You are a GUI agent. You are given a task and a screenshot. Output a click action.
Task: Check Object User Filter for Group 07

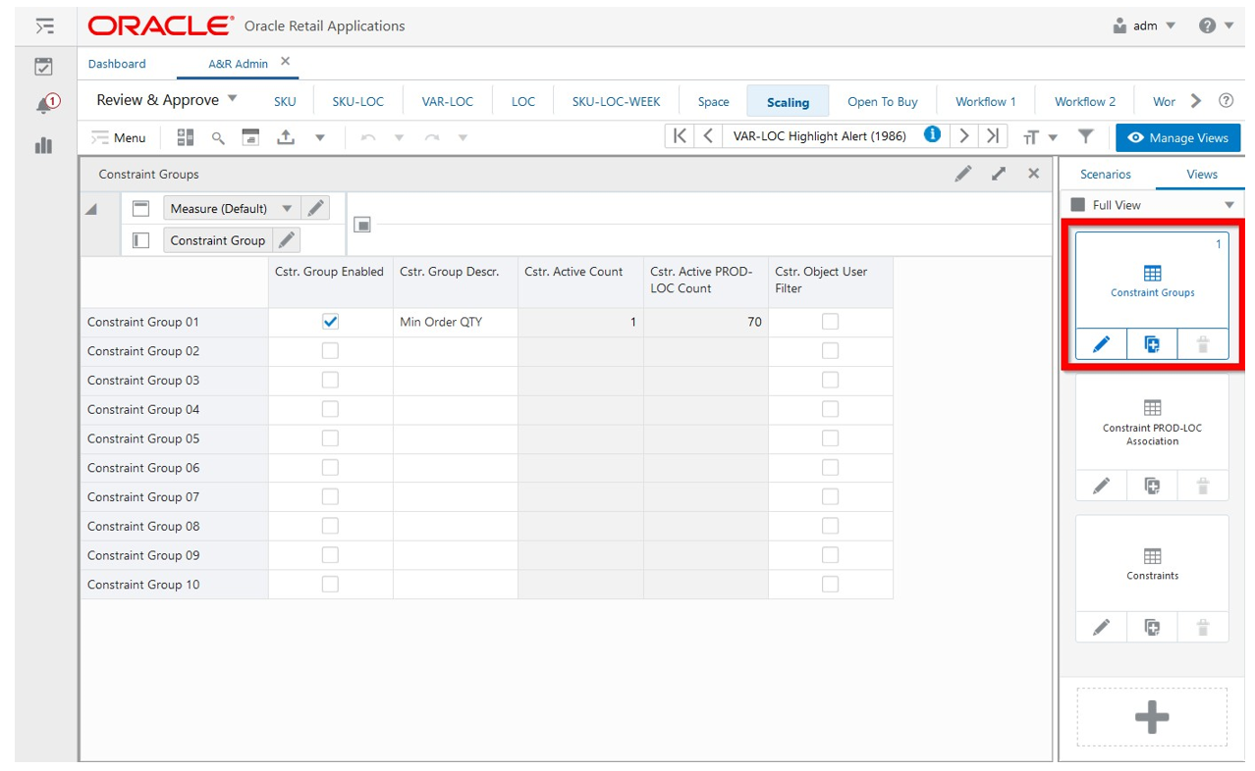[830, 496]
